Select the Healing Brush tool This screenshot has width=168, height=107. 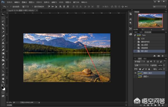(3, 36)
